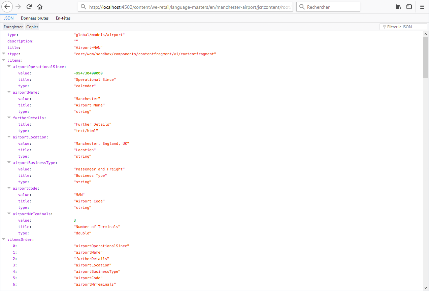Collapse the airportCode node
The width and height of the screenshot is (429, 291).
(x=9, y=188)
